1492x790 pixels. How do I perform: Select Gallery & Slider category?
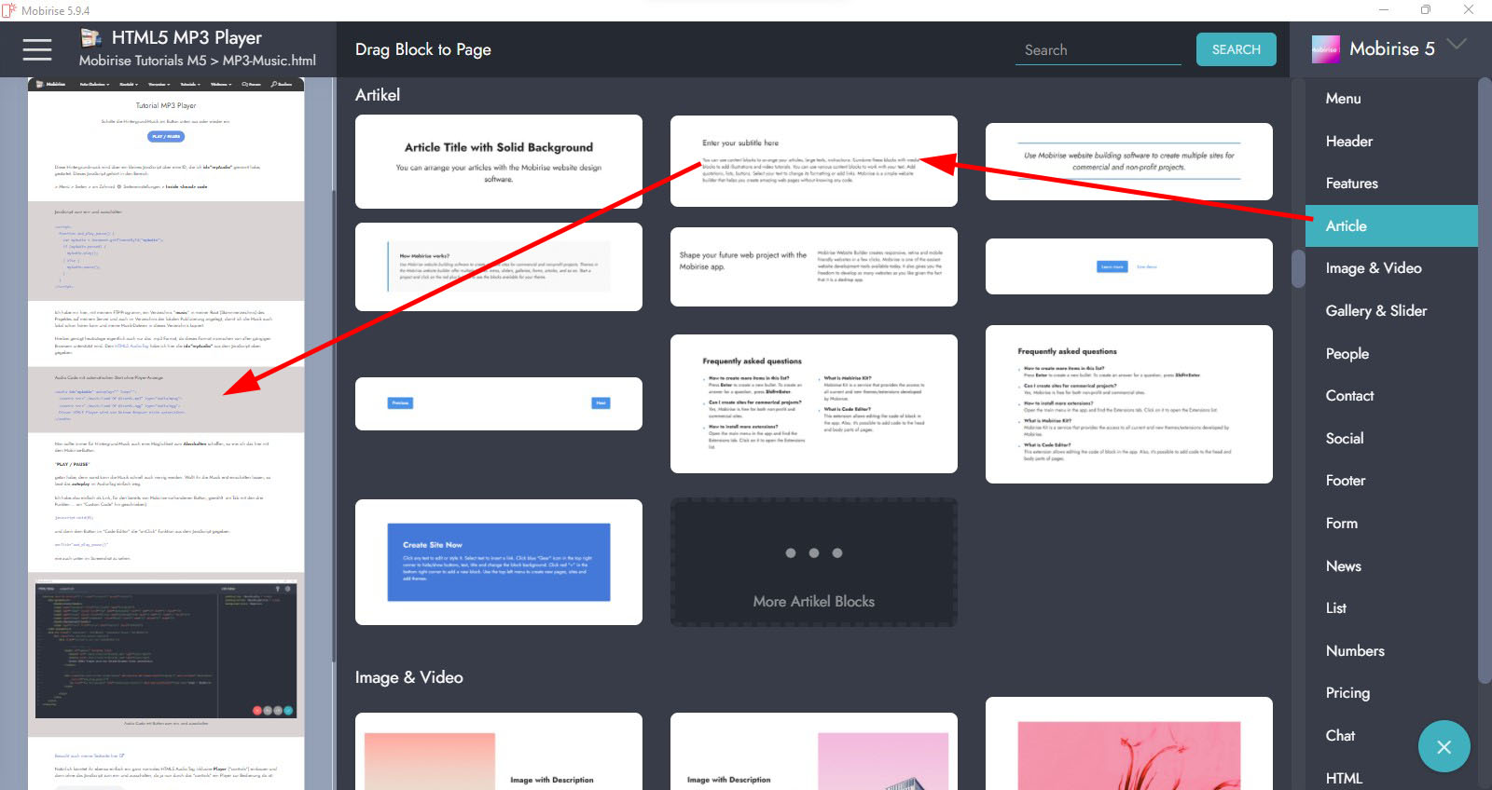1376,311
